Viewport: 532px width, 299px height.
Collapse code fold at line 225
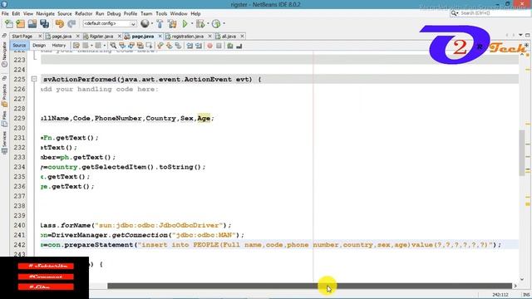click(x=34, y=79)
